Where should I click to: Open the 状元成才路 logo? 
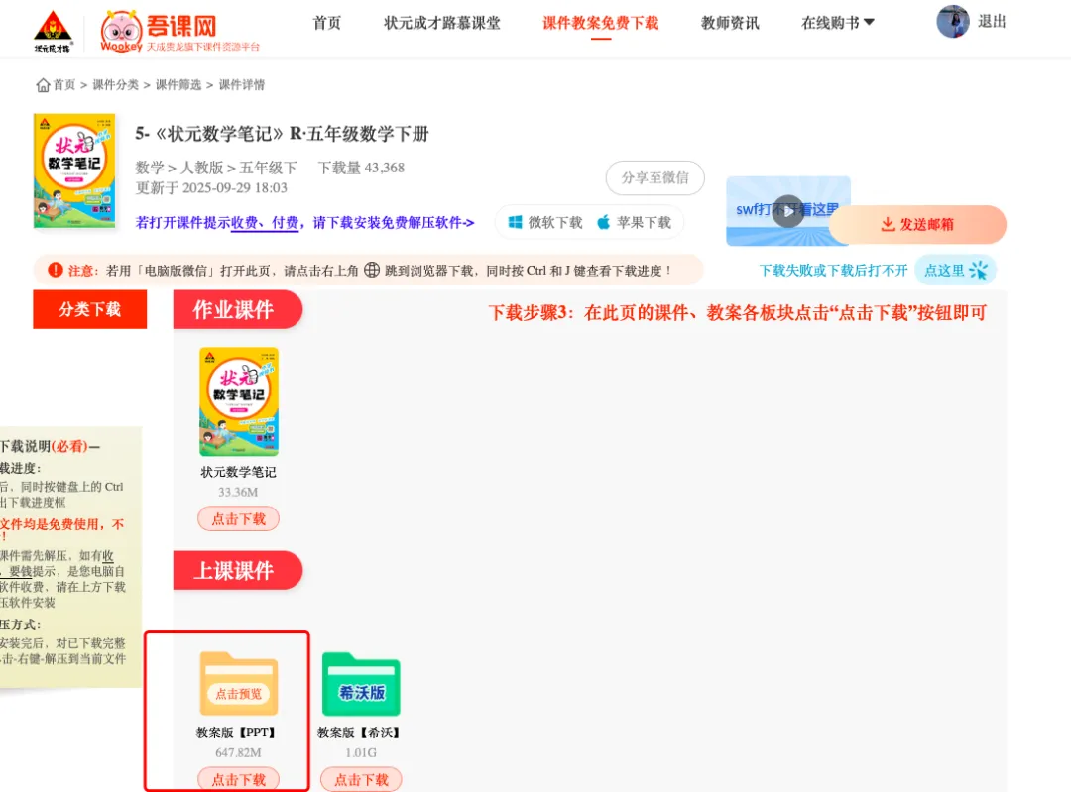(x=53, y=31)
